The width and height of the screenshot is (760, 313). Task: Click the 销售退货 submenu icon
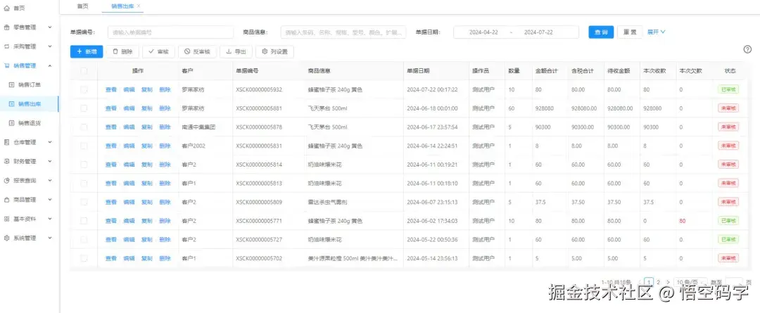pos(12,123)
